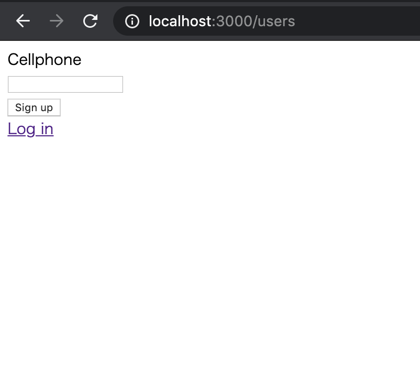
Task: Click the forward navigation arrow
Action: (x=56, y=21)
